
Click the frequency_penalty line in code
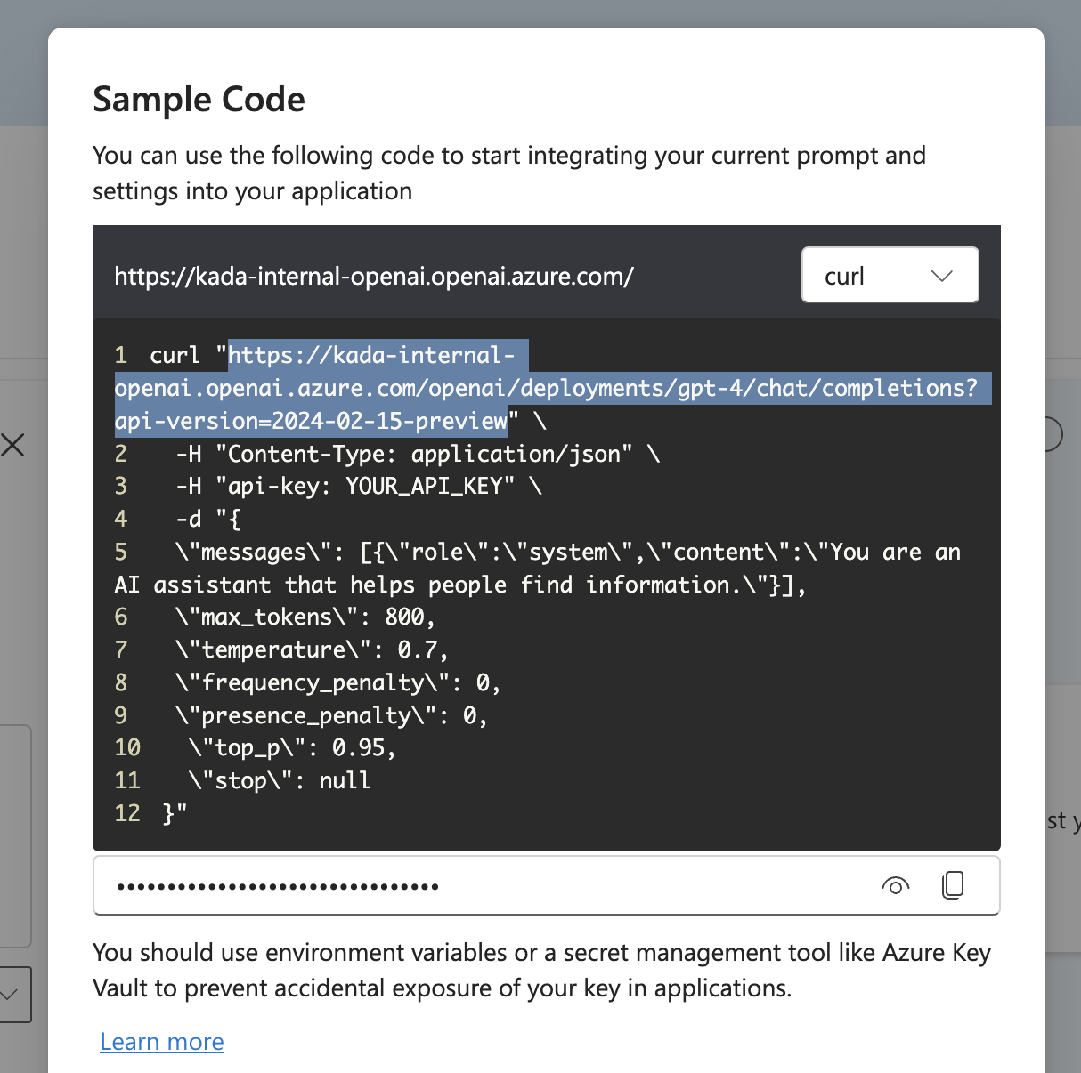tap(337, 682)
